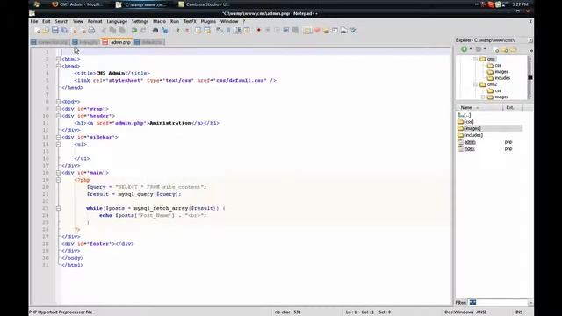Click the Replace toolbar icon
Screen dimensions: 562x316
coord(164,31)
